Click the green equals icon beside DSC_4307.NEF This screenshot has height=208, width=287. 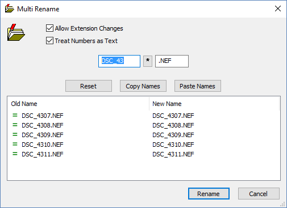[15, 115]
